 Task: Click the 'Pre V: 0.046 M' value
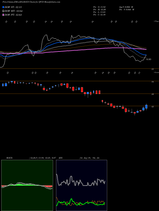127,10
